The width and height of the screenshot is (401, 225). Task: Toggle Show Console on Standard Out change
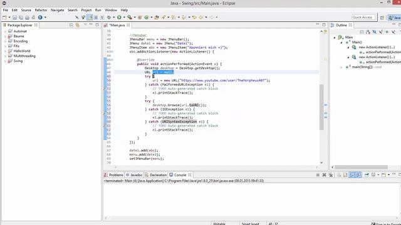click(x=352, y=175)
